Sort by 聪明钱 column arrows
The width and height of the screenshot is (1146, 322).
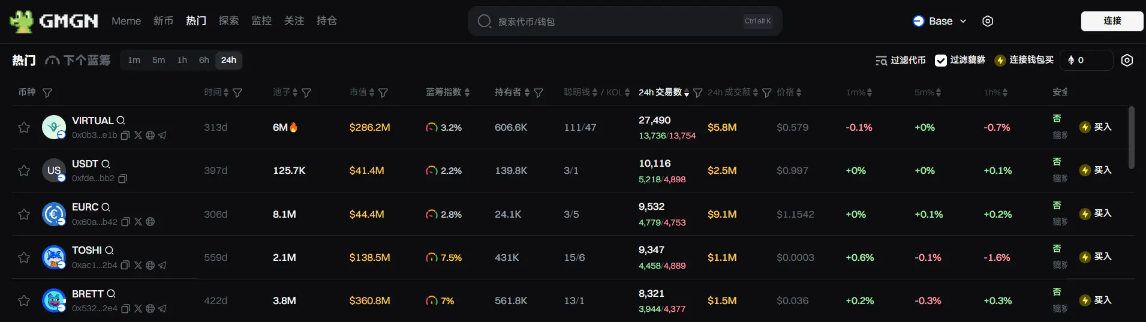[595, 92]
